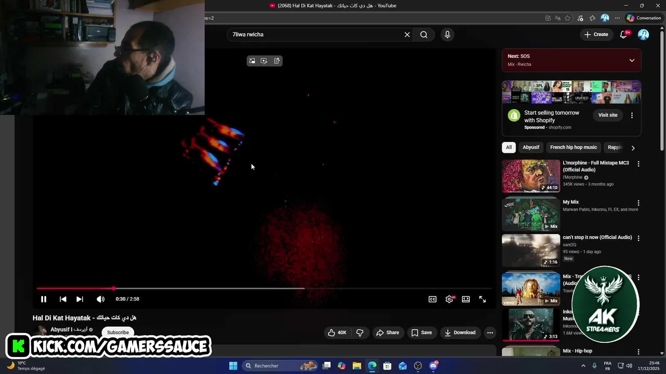Clear the search box with the X
Viewport: 666px width, 374px height.
pyautogui.click(x=407, y=34)
